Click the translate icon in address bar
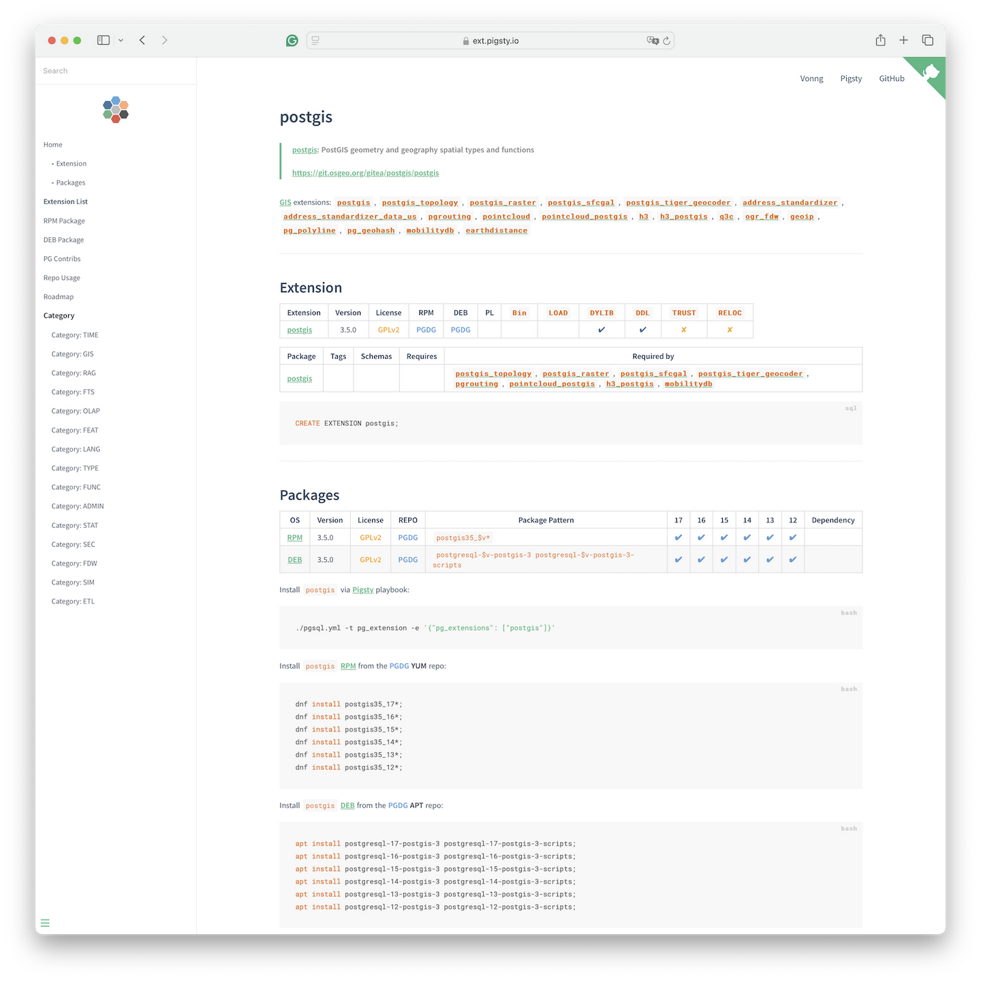This screenshot has height=981, width=981. point(653,41)
